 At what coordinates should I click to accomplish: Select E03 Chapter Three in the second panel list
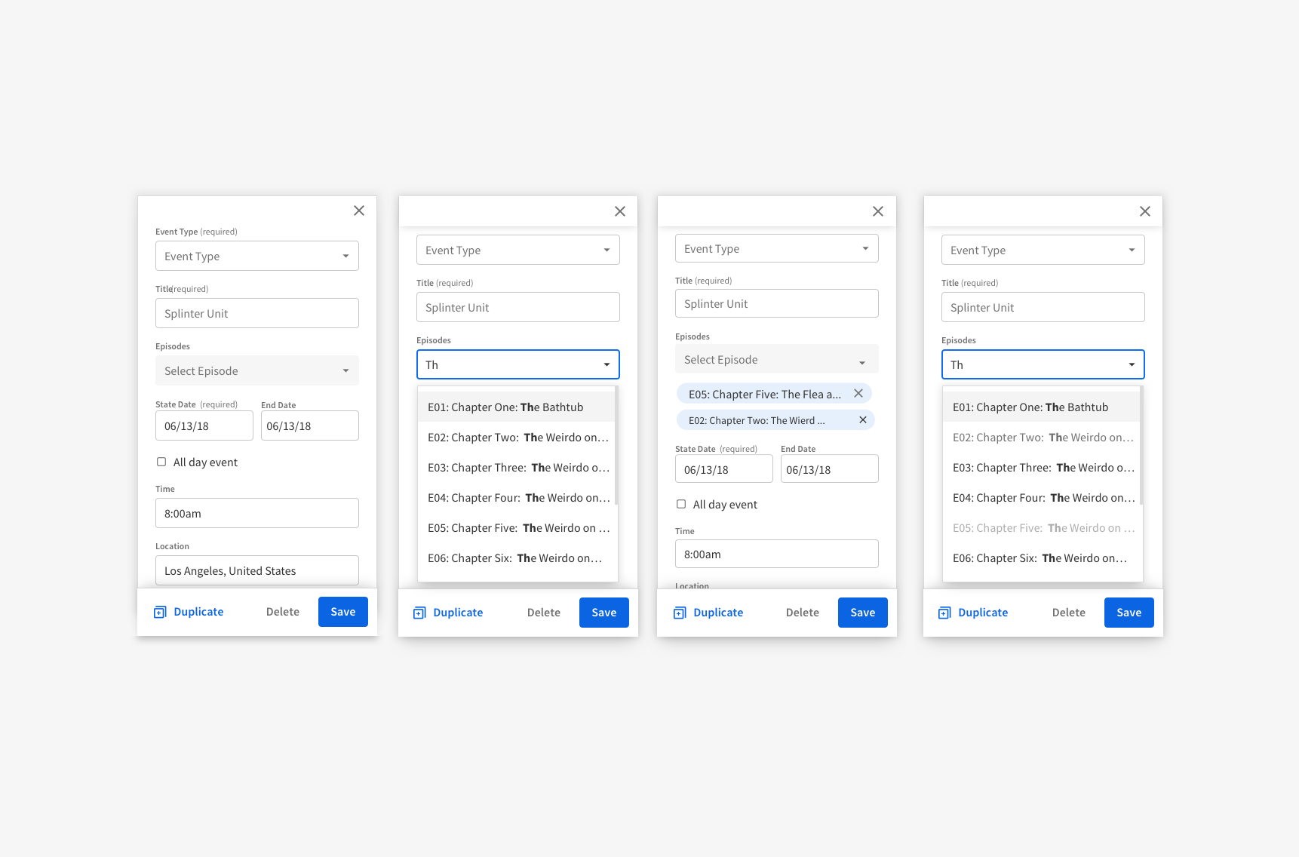pyautogui.click(x=517, y=468)
